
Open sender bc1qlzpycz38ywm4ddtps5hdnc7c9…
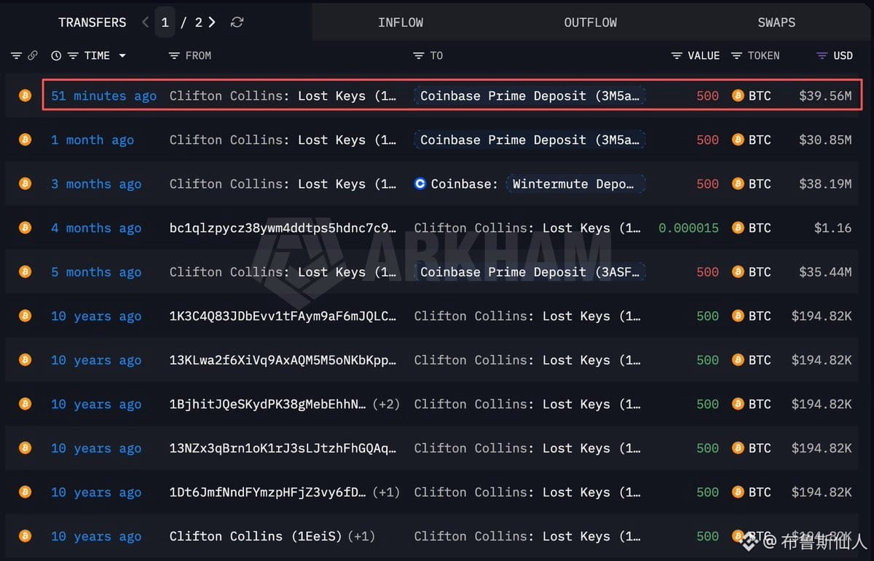pyautogui.click(x=283, y=228)
